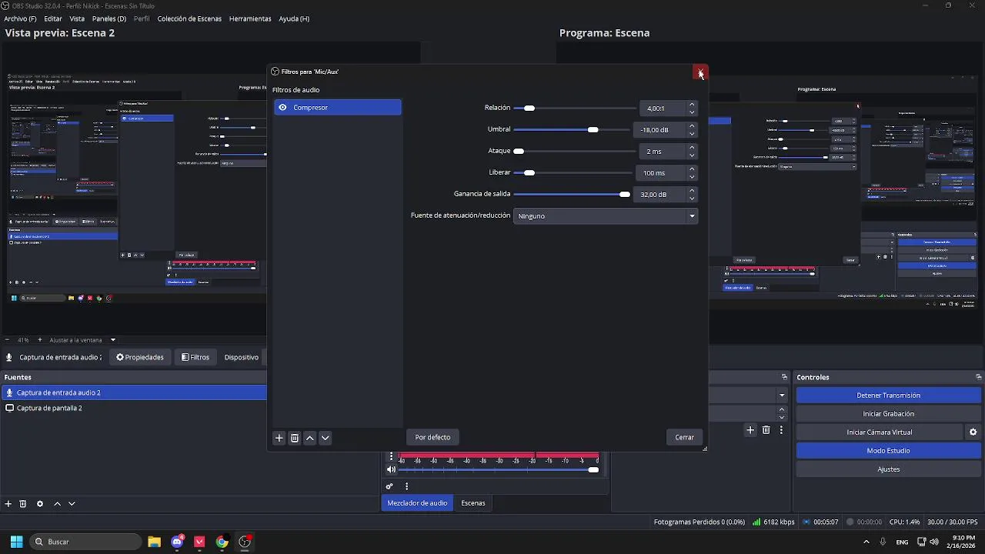Viewport: 985px width, 554px height.
Task: Click Detener Transmisión
Action: [888, 395]
